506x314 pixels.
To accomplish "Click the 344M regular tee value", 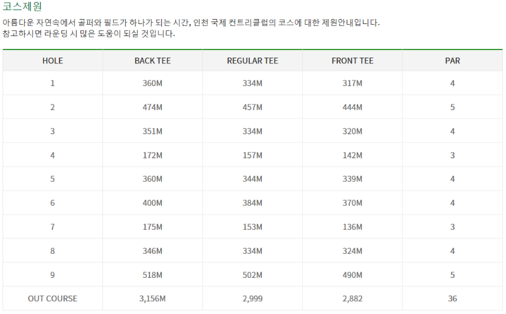I will pyautogui.click(x=252, y=179).
